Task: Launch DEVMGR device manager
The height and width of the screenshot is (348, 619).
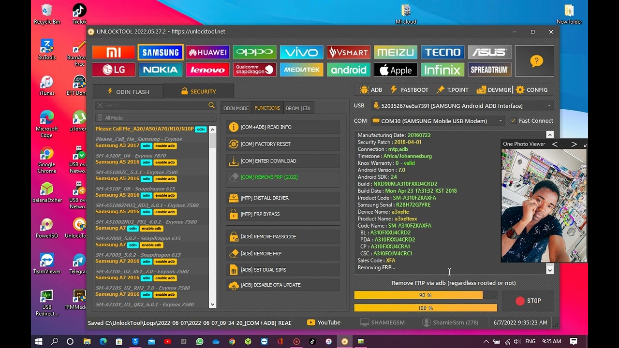Action: pos(493,90)
